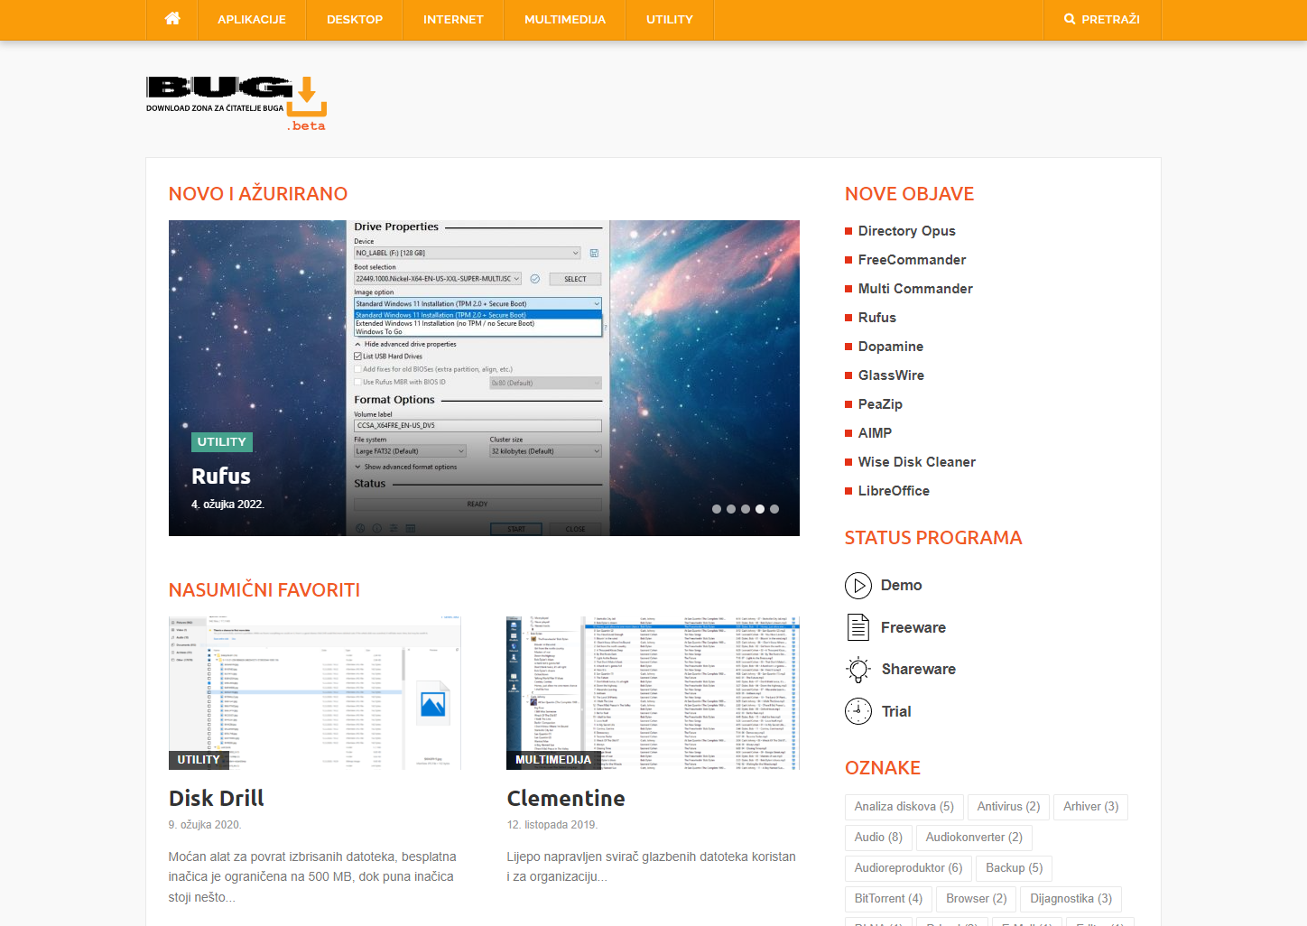Viewport: 1307px width, 926px height.
Task: Select the Audioreproduktor (6) tag
Action: click(908, 868)
